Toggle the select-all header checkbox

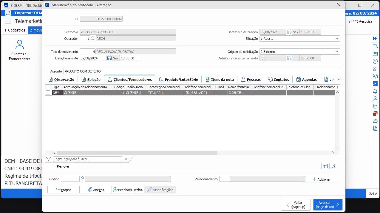[x=48, y=87]
